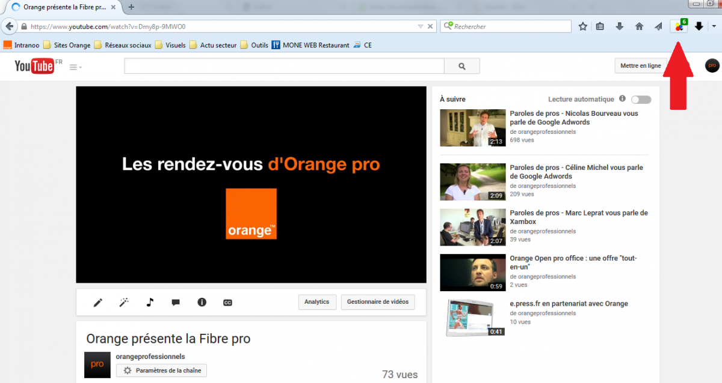Click the padlock site identity icon

[24, 27]
